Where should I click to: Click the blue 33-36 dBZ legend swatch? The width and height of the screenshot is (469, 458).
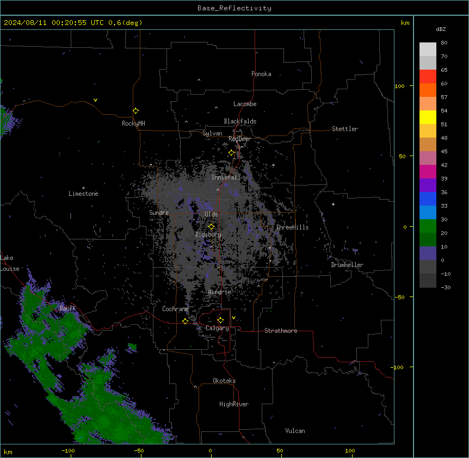click(x=428, y=199)
